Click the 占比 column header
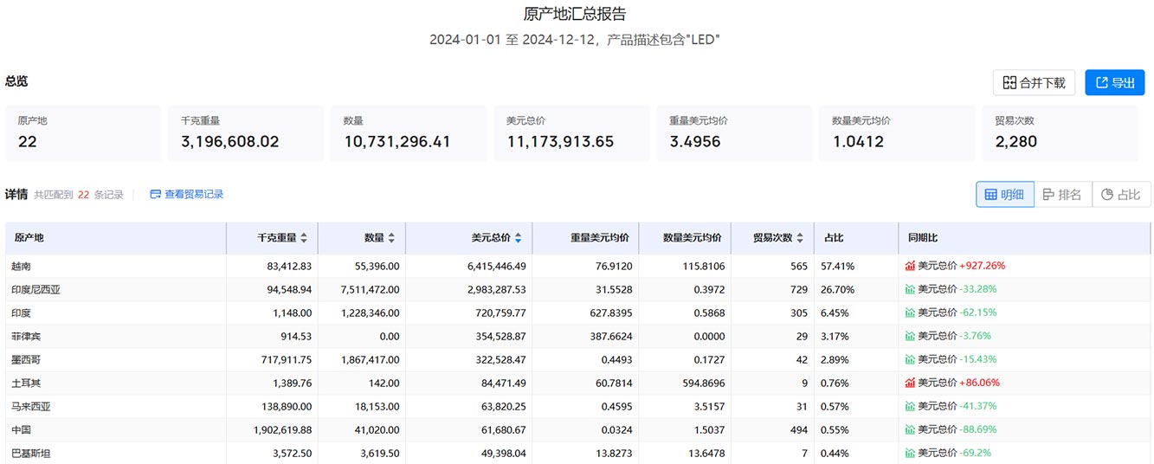Viewport: 1154px width, 464px height. tap(855, 238)
